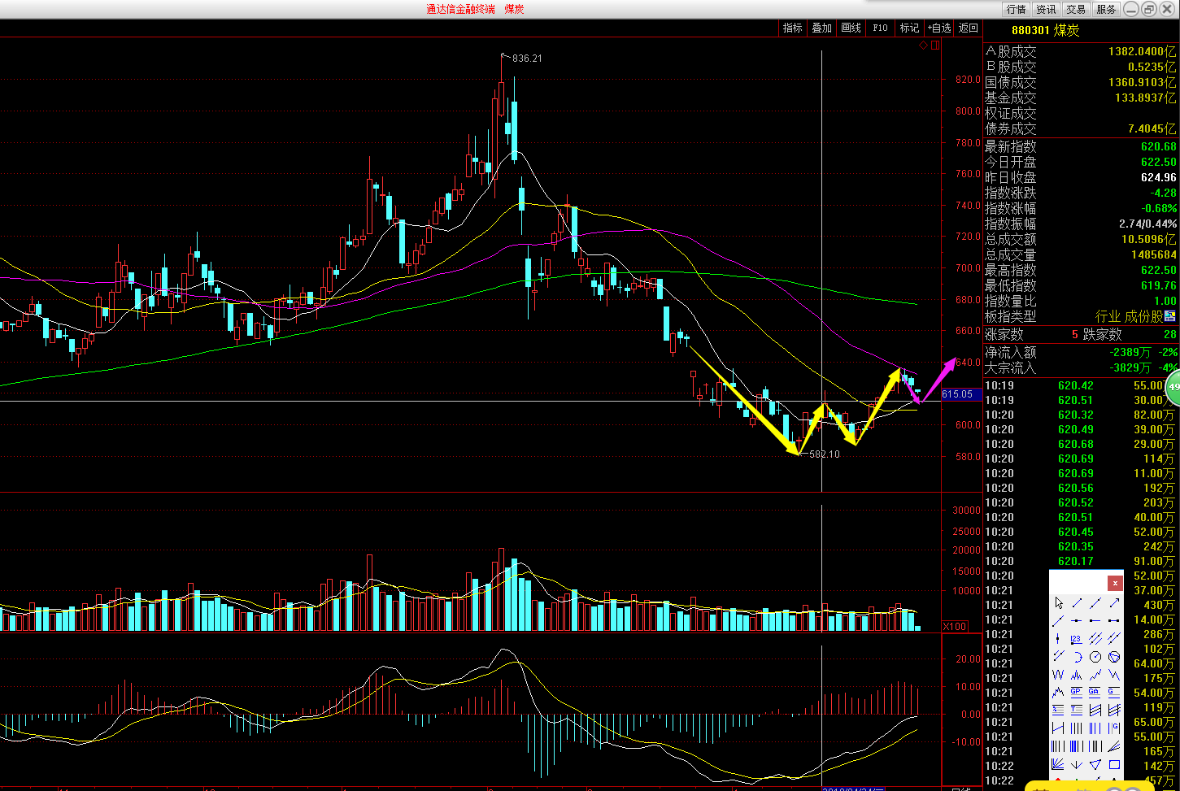This screenshot has width=1180, height=791.
Task: Select the N-shaped wave tool
Action: coord(1114,675)
